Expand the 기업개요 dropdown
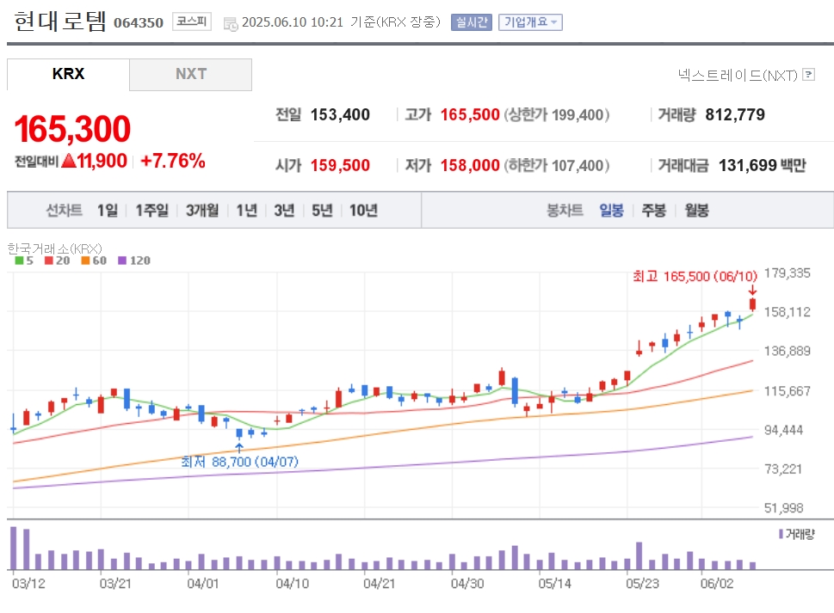 tap(530, 21)
